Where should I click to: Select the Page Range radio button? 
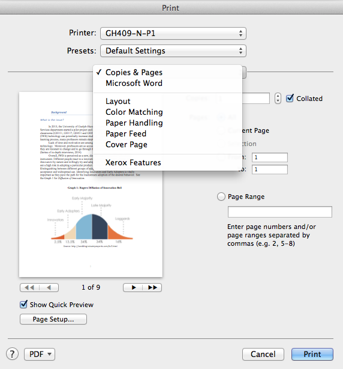221,197
